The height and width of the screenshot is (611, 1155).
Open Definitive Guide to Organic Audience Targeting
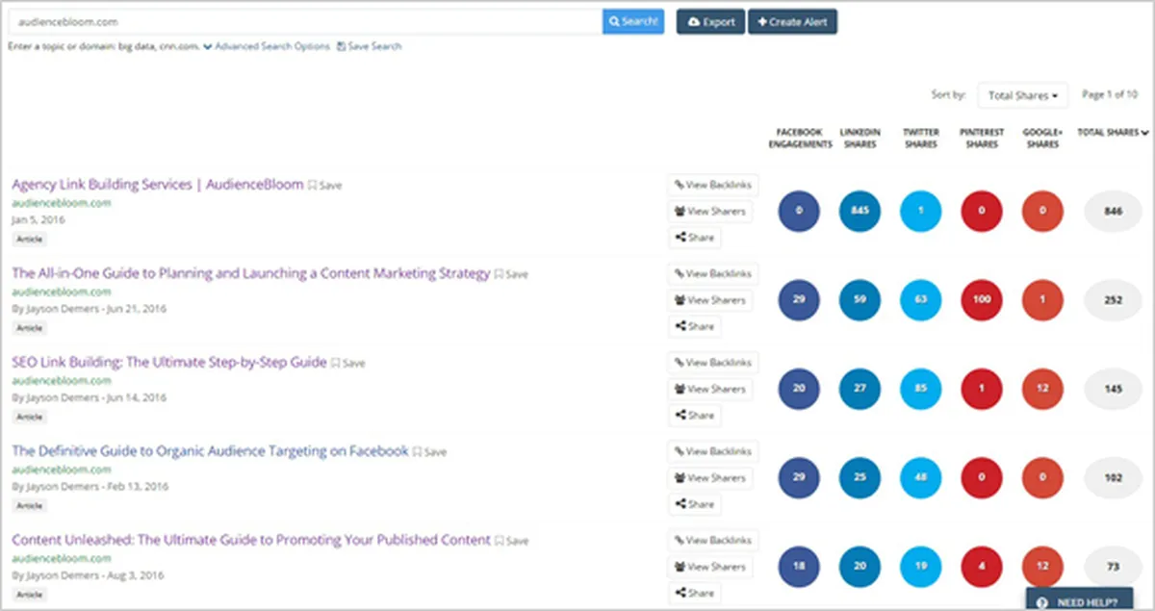pyautogui.click(x=210, y=451)
